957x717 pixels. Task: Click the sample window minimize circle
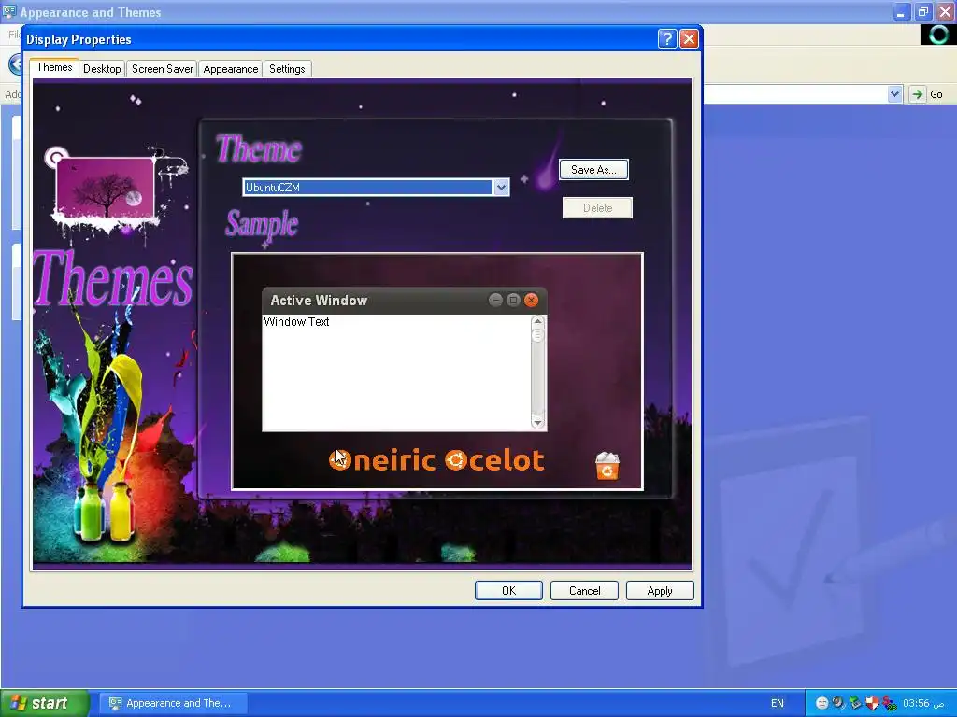pyautogui.click(x=495, y=300)
